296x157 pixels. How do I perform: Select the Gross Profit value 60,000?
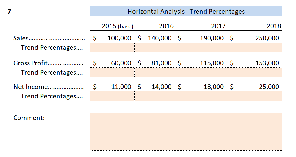click(x=121, y=63)
